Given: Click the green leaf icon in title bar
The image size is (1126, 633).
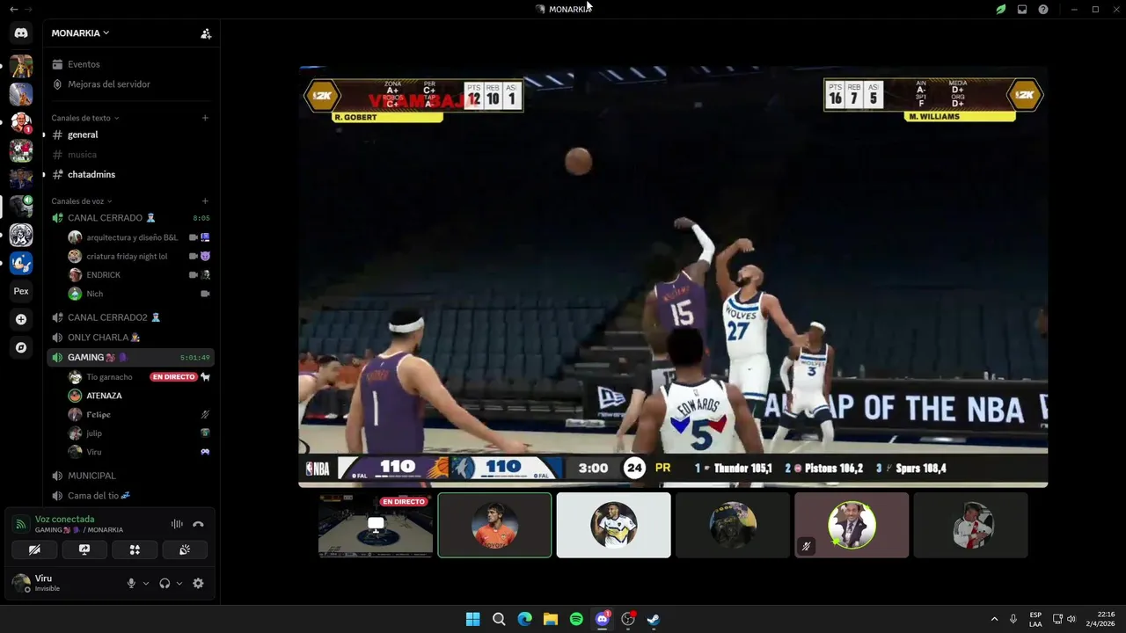Looking at the screenshot, I should pyautogui.click(x=1001, y=10).
